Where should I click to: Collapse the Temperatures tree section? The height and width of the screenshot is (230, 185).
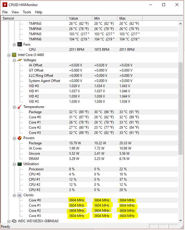coord(14,107)
